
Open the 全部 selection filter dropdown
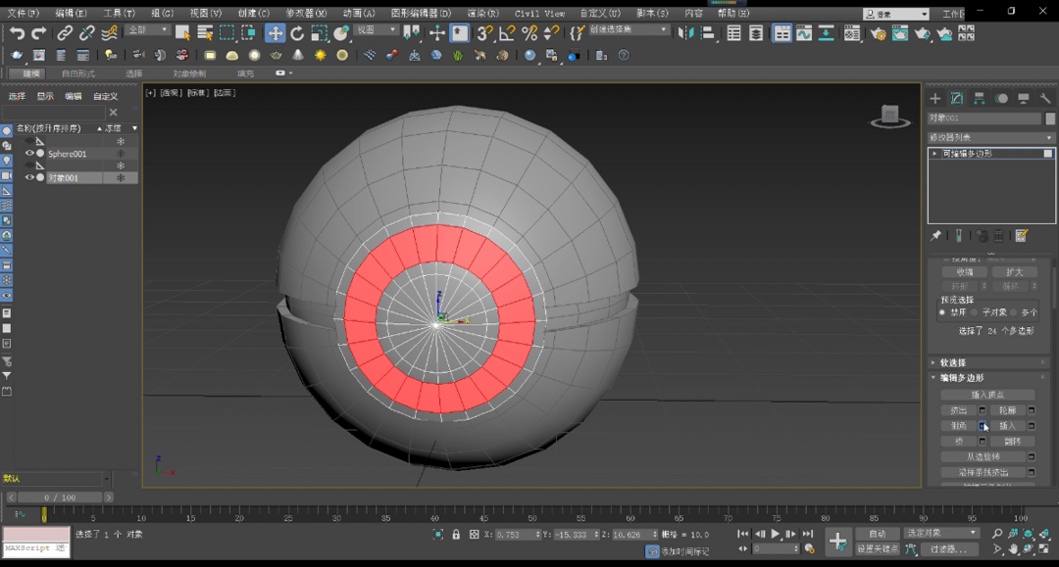click(x=147, y=30)
